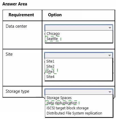
Task: Open the Site dropdown arrow
Action: [109, 55]
